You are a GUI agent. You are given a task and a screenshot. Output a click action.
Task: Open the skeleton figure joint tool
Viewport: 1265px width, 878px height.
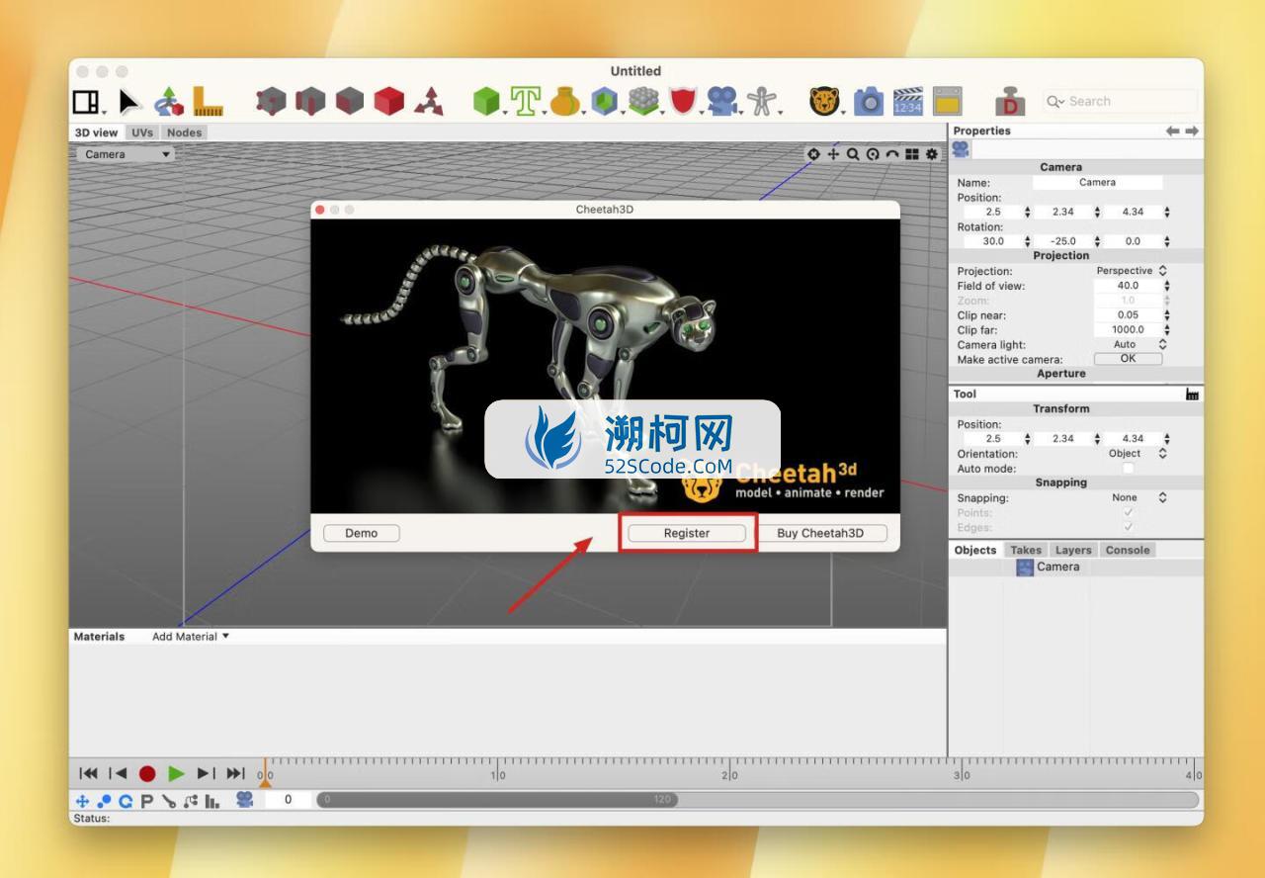(761, 101)
